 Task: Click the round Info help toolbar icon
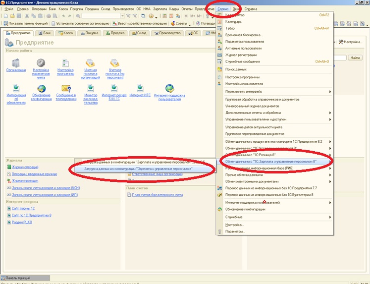coord(151,16)
